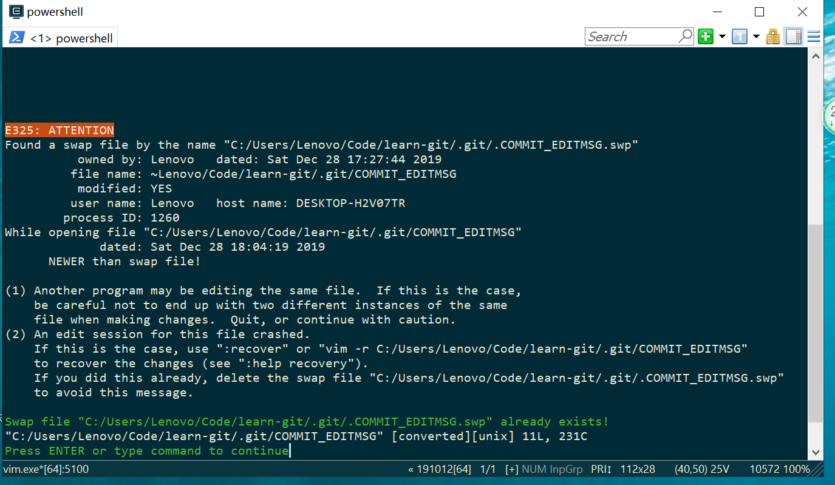This screenshot has height=485, width=835.
Task: Click the green New Console button
Action: click(x=706, y=36)
